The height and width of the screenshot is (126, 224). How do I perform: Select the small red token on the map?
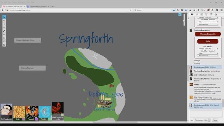[x=112, y=86]
